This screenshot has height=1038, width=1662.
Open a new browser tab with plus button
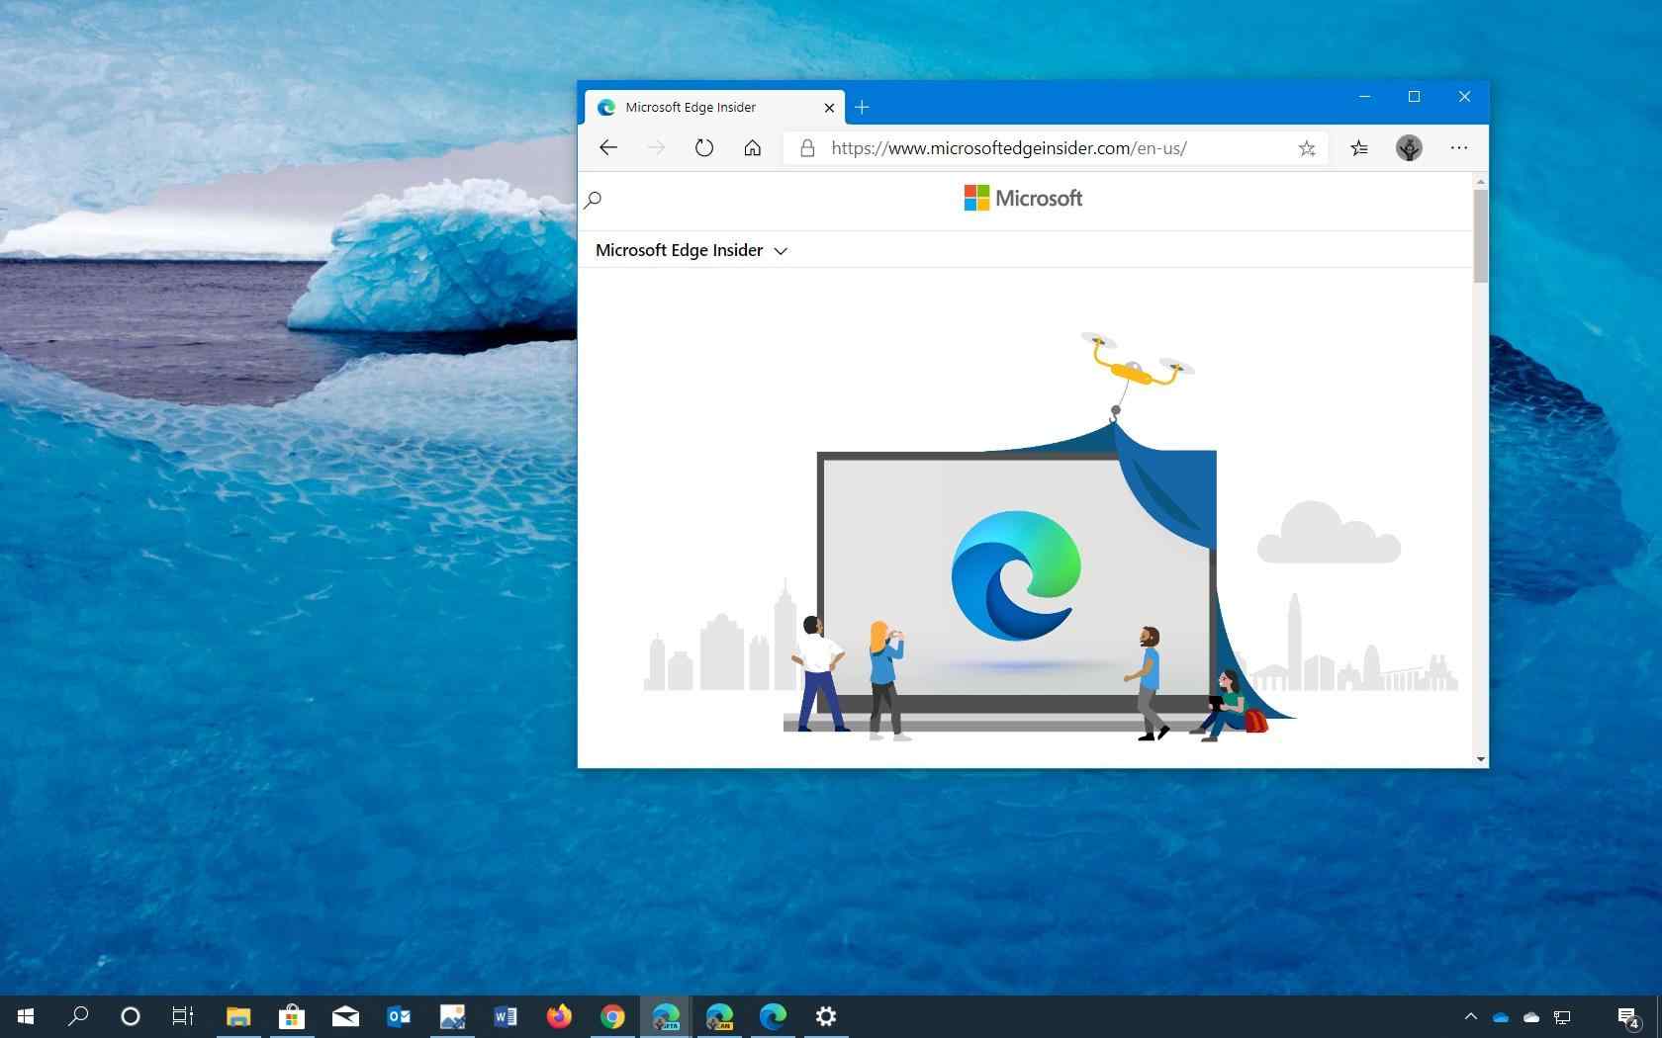coord(861,107)
